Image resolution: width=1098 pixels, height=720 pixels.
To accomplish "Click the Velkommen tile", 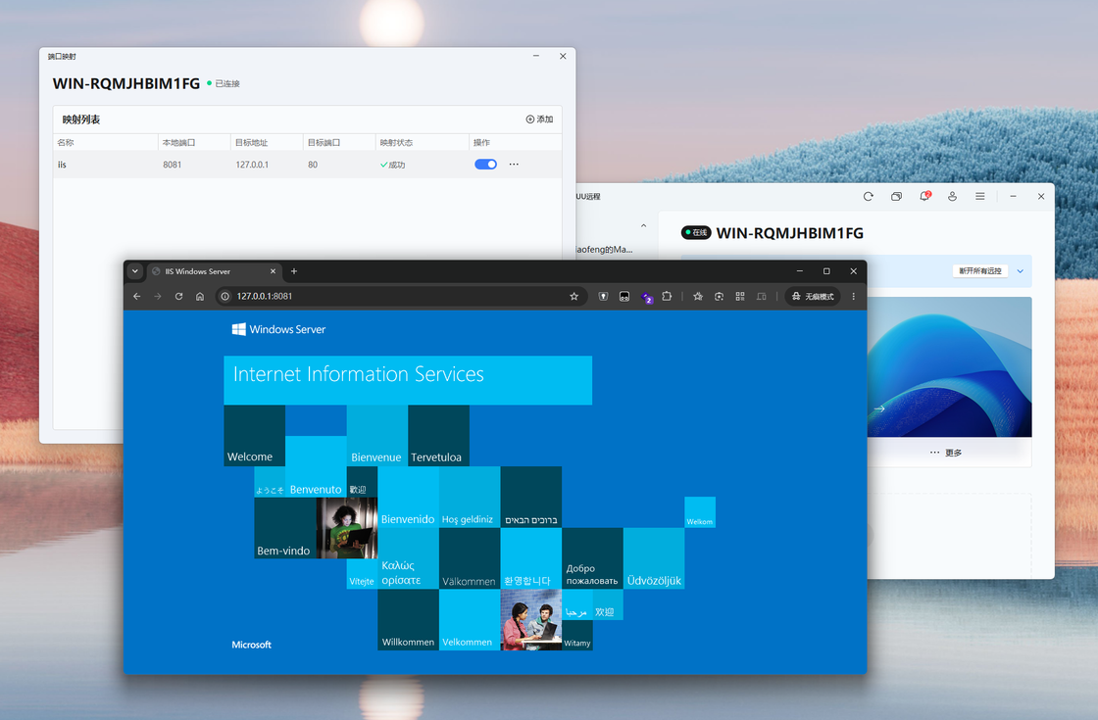I will coord(470,620).
